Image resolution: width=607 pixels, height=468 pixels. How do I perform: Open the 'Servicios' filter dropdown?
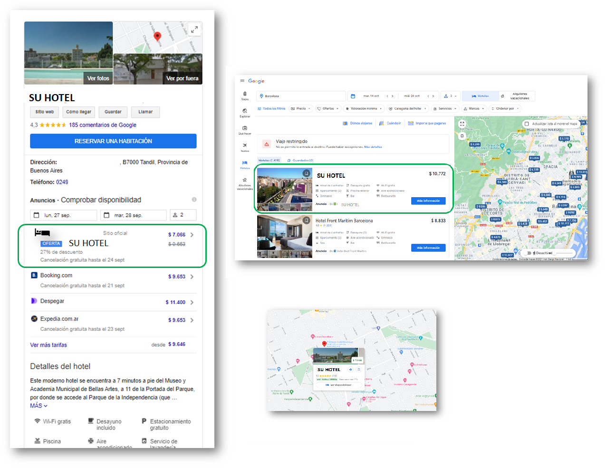tap(445, 109)
